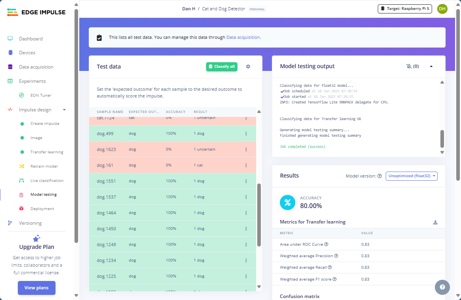The image size is (461, 300).
Task: Open the help question mark bubble
Action: pos(442,287)
